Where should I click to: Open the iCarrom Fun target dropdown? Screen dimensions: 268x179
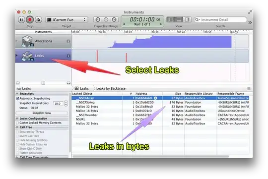(x=67, y=20)
